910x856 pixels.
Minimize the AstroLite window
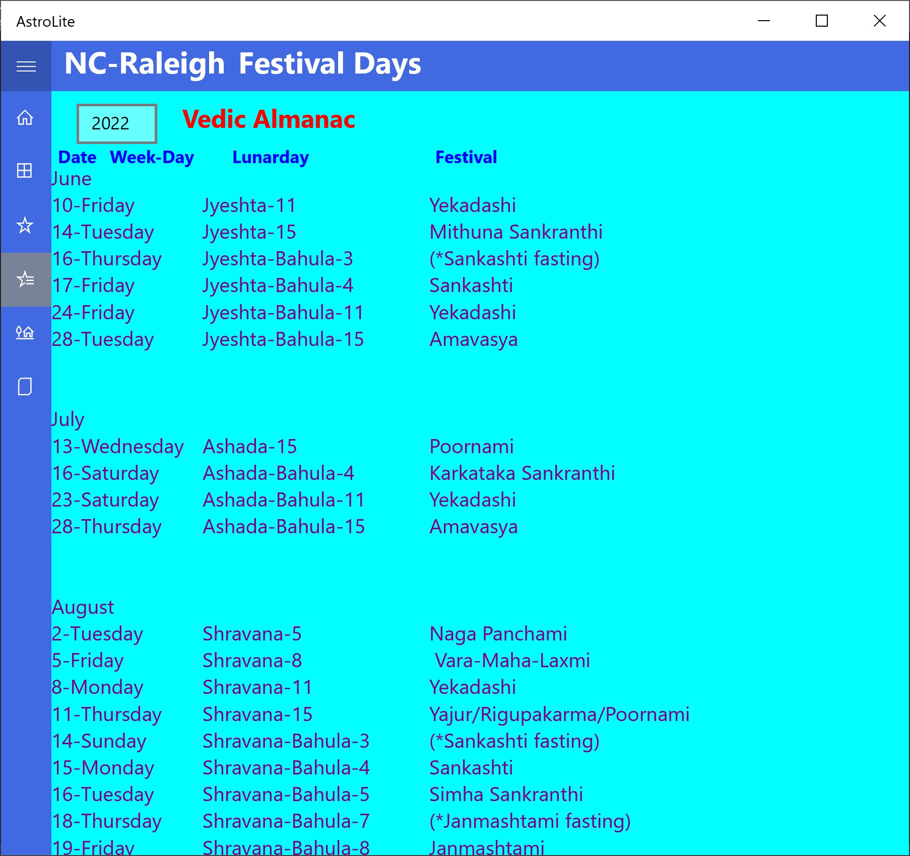point(764,21)
